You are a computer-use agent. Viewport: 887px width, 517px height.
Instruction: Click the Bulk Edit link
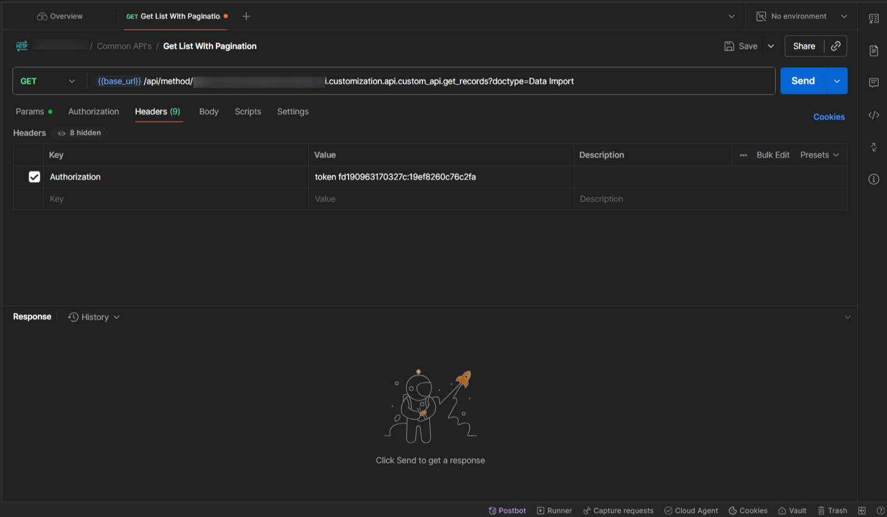coord(773,155)
